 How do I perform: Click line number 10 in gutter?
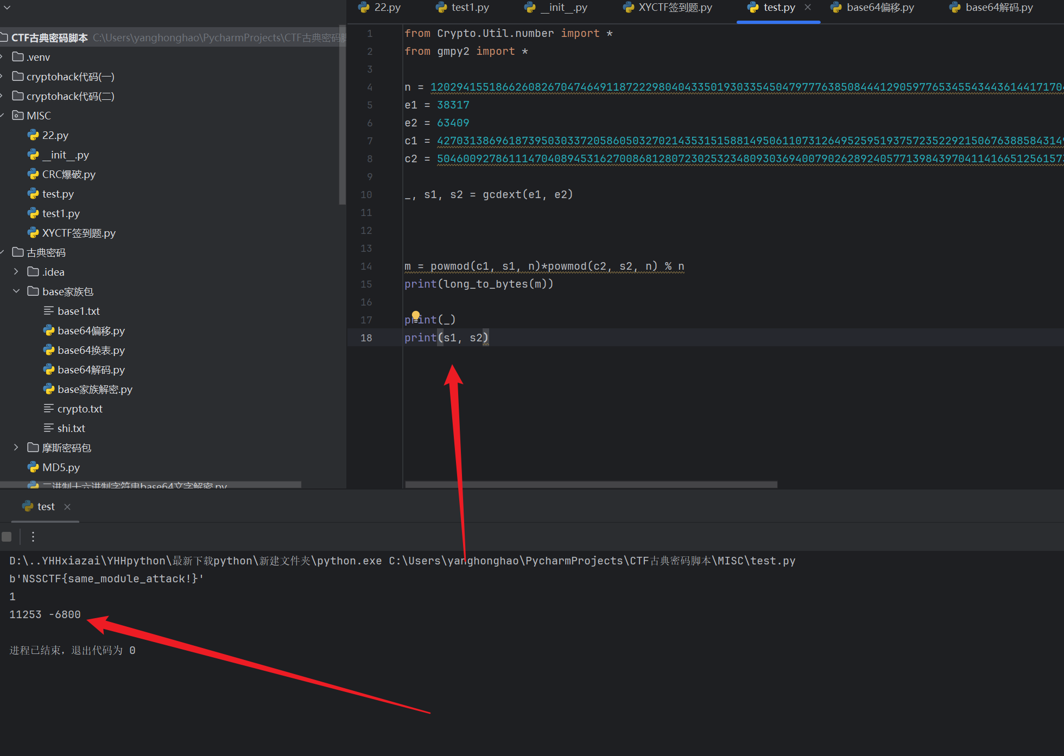click(x=366, y=194)
